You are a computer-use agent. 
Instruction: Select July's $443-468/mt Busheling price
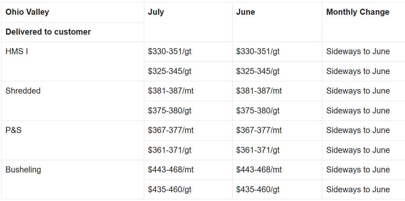click(171, 170)
